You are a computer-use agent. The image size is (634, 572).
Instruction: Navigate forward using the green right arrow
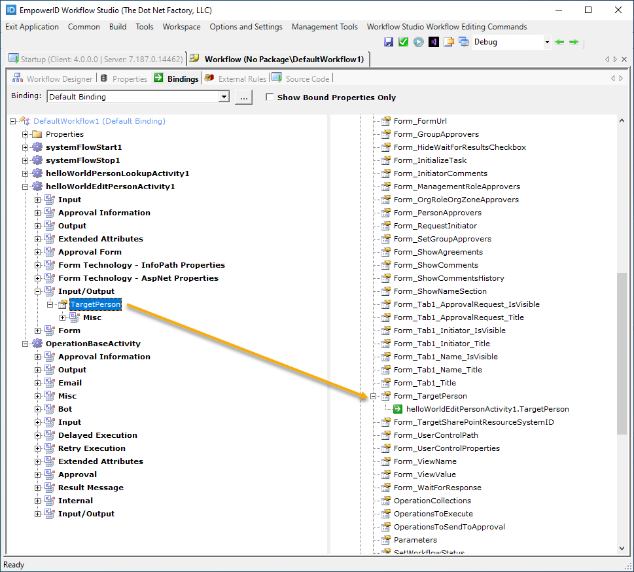click(x=573, y=41)
